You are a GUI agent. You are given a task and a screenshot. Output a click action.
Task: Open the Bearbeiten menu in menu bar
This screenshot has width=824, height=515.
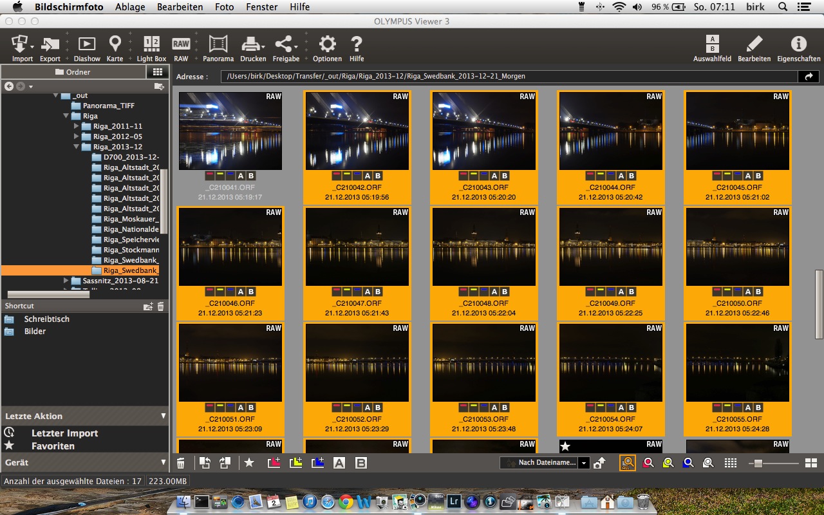[180, 7]
